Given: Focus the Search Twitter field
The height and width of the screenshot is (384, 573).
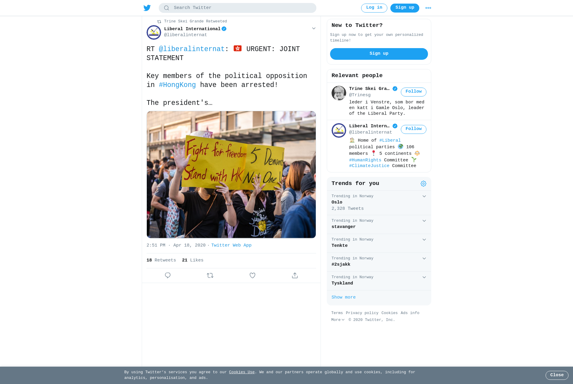Looking at the screenshot, I should (x=237, y=8).
